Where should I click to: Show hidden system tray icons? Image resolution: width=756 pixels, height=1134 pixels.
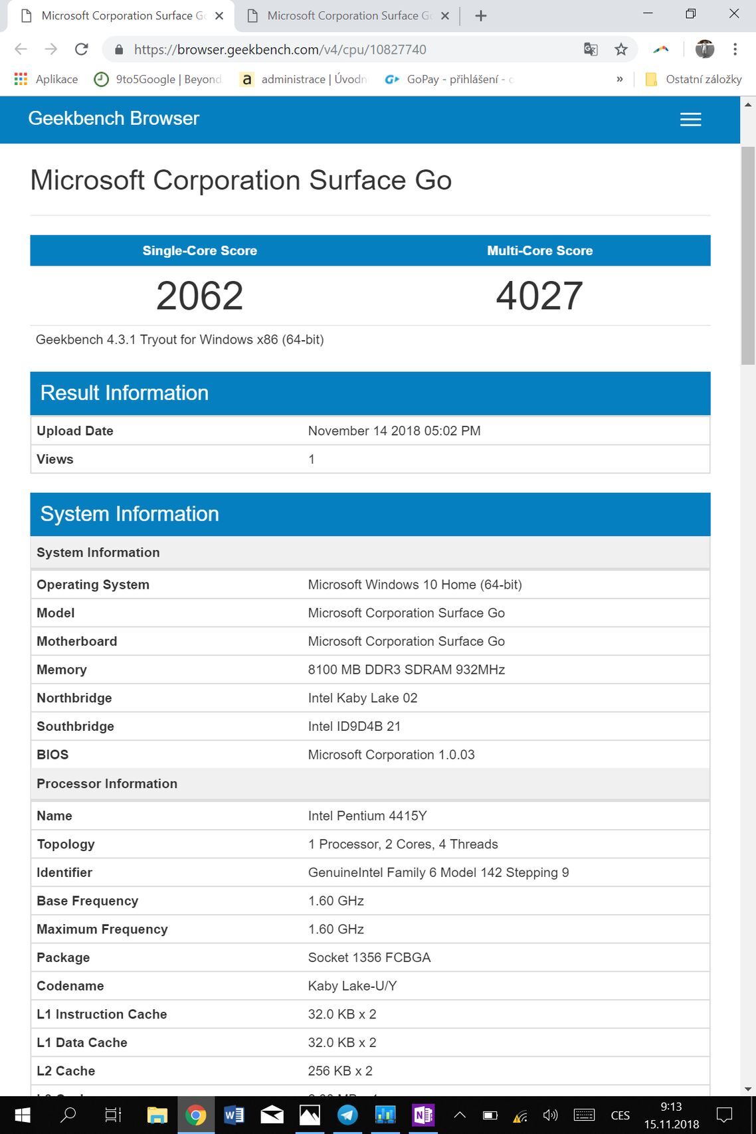tap(460, 1115)
